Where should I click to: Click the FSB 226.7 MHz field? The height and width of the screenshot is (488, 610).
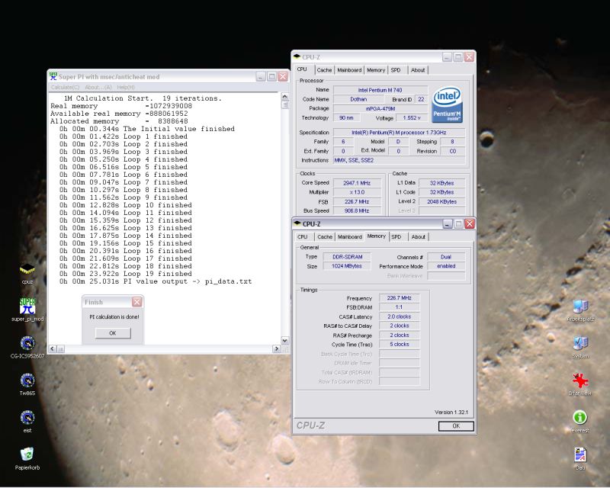click(x=356, y=201)
